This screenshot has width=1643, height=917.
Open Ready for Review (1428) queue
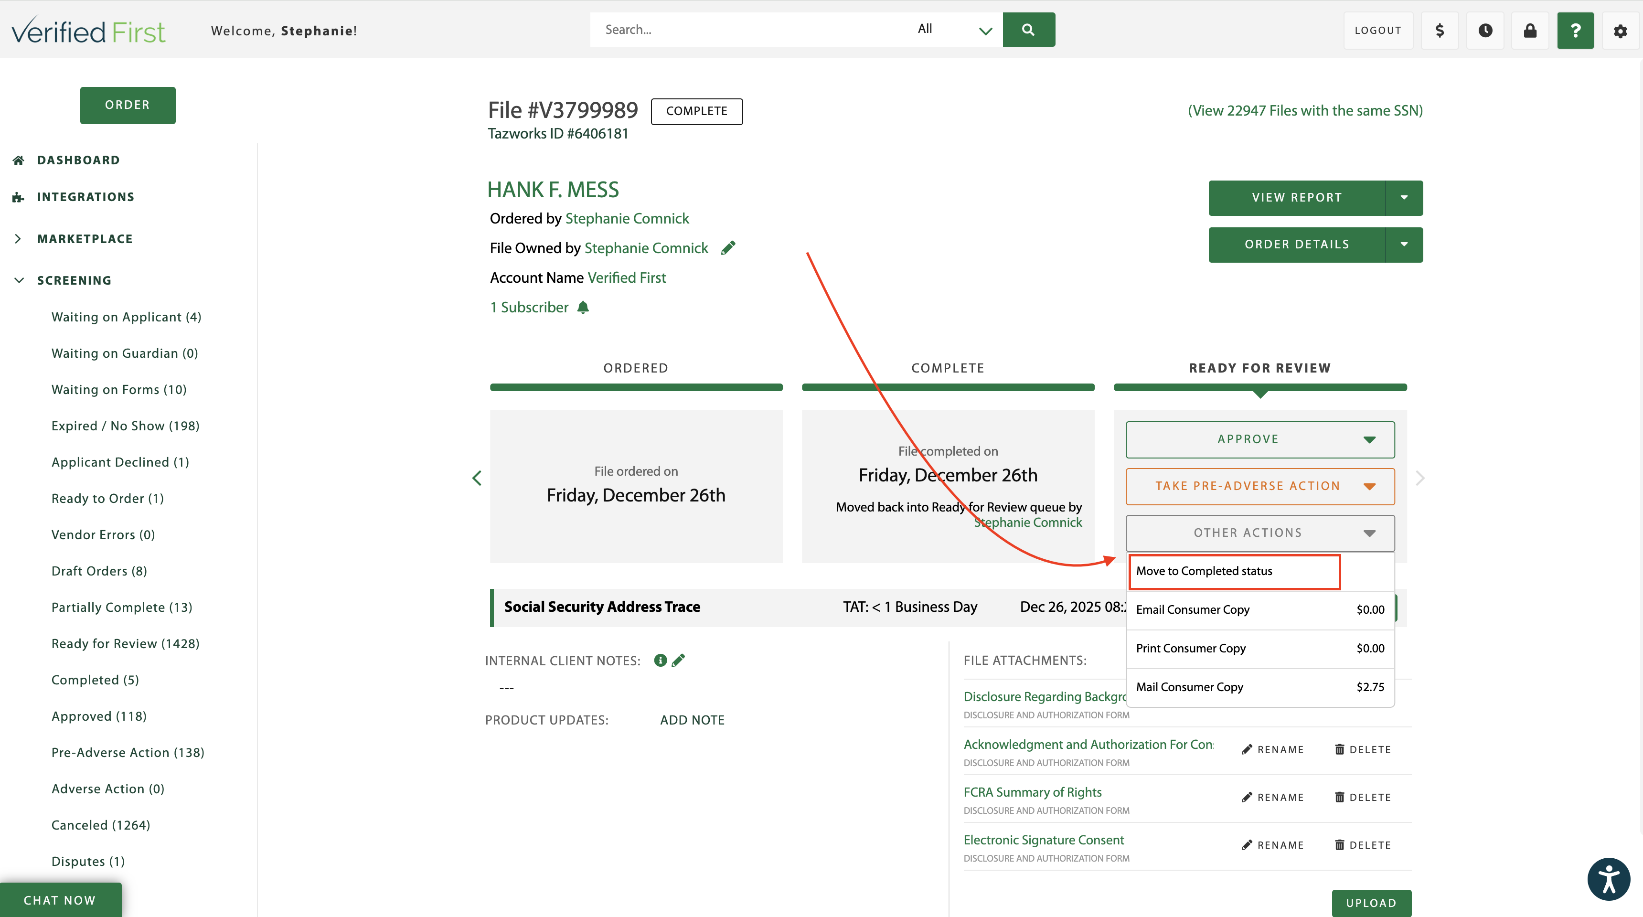(125, 643)
